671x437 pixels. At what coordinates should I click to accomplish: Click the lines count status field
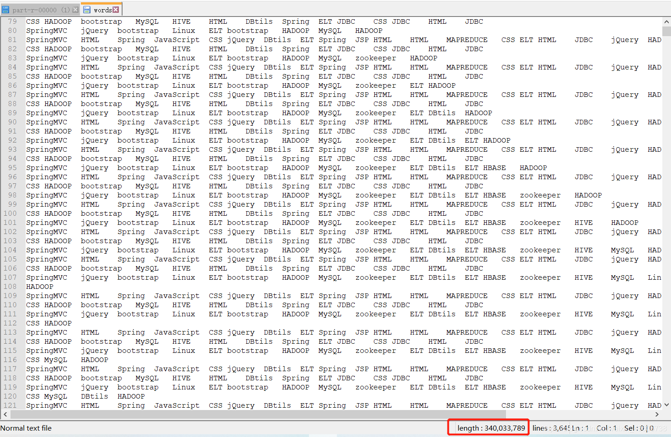pos(551,428)
